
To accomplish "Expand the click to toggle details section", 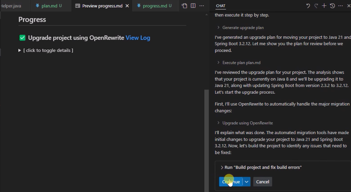I will (x=46, y=50).
